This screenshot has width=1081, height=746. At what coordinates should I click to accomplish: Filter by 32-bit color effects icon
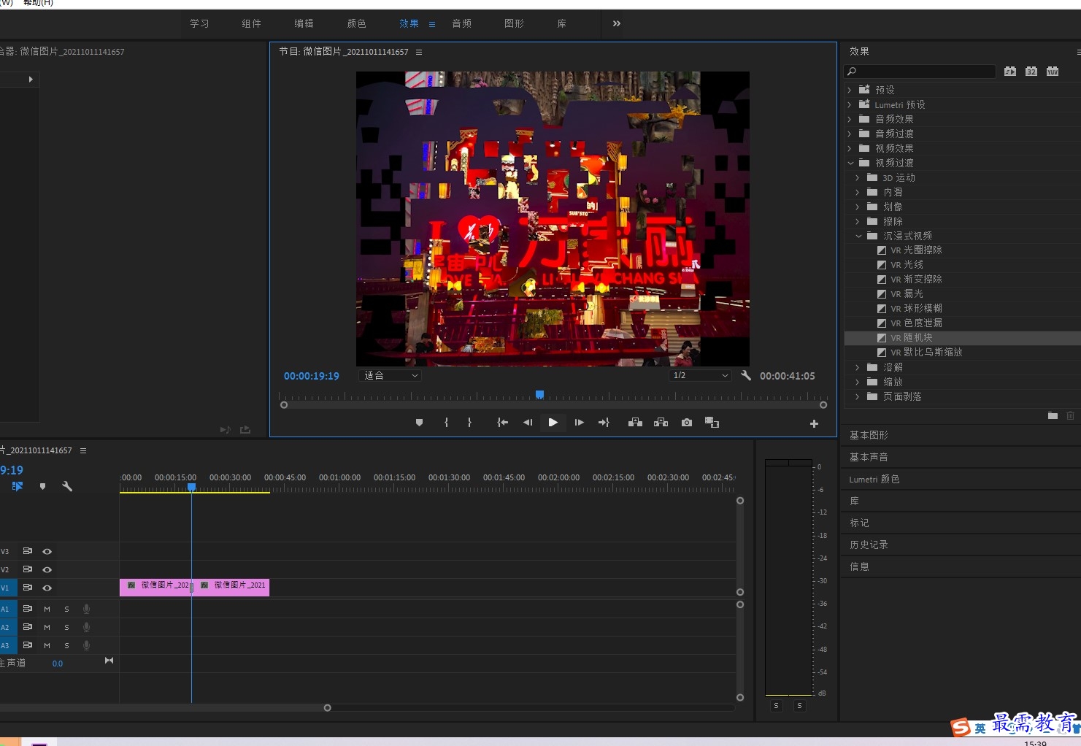click(x=1031, y=72)
